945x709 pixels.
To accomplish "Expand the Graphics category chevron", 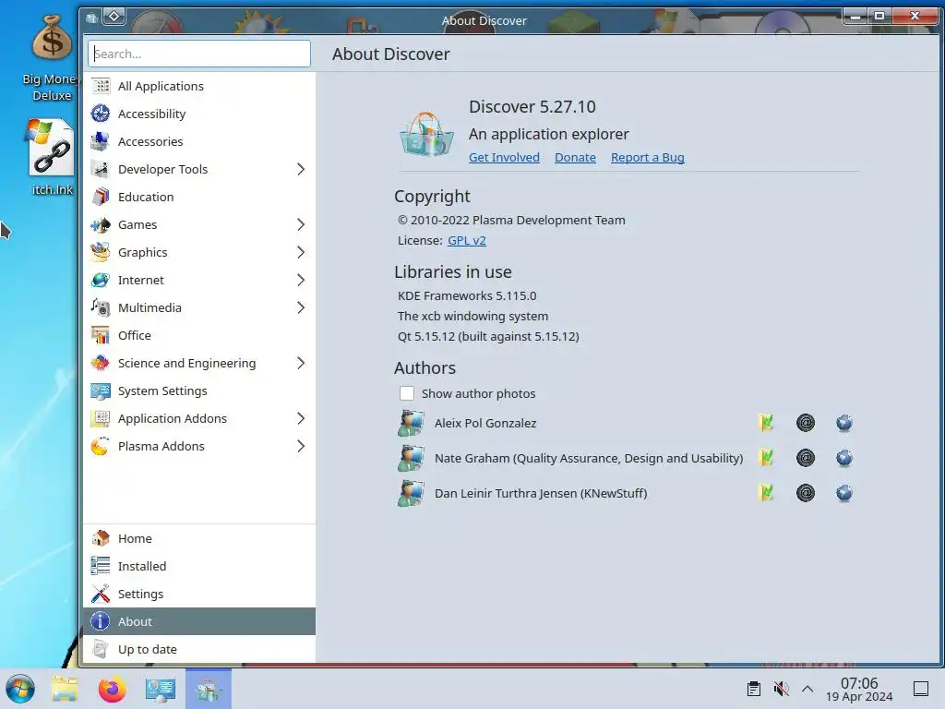I will 301,253.
